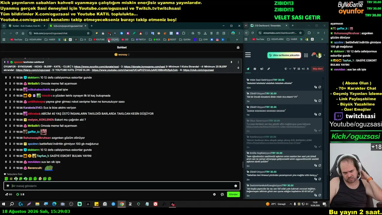Select the pencil icon tab in Streamlabs
Image resolution: width=382 pixels, height=215 pixels.
(x=269, y=69)
